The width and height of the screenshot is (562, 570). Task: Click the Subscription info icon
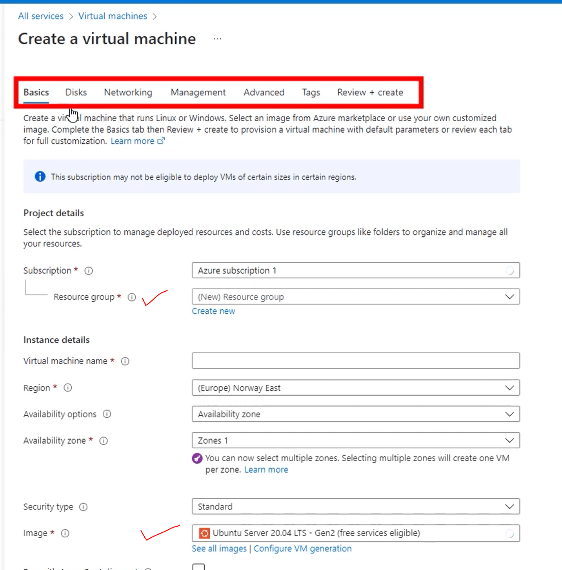[x=89, y=270]
